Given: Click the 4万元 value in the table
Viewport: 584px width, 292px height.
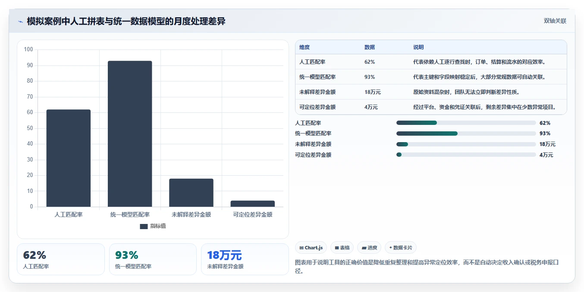Looking at the screenshot, I should coord(371,107).
